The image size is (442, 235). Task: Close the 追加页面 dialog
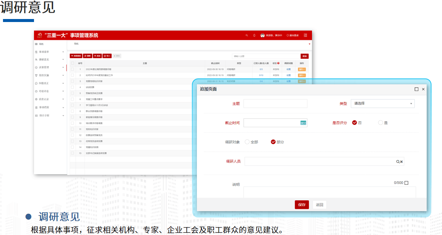(x=423, y=89)
